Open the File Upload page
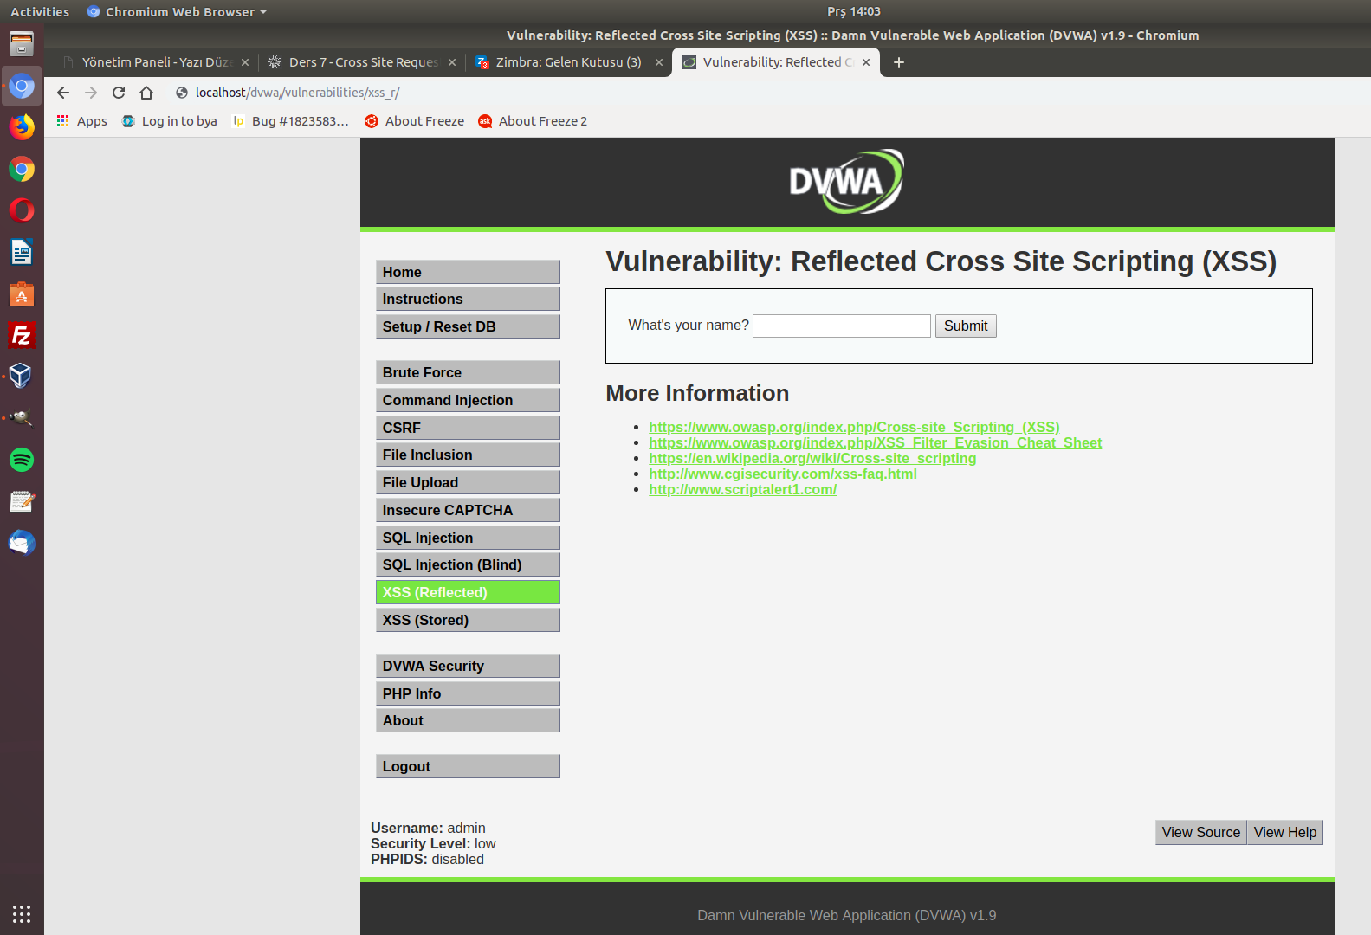 click(x=468, y=482)
